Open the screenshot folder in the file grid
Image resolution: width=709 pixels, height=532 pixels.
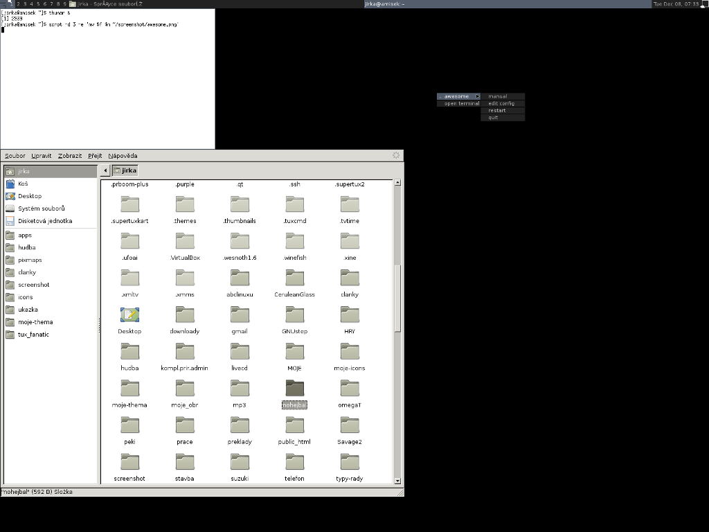click(129, 462)
